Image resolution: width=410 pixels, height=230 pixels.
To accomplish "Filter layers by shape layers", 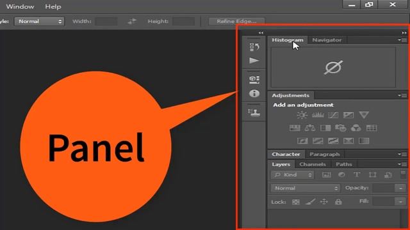I will [x=372, y=174].
